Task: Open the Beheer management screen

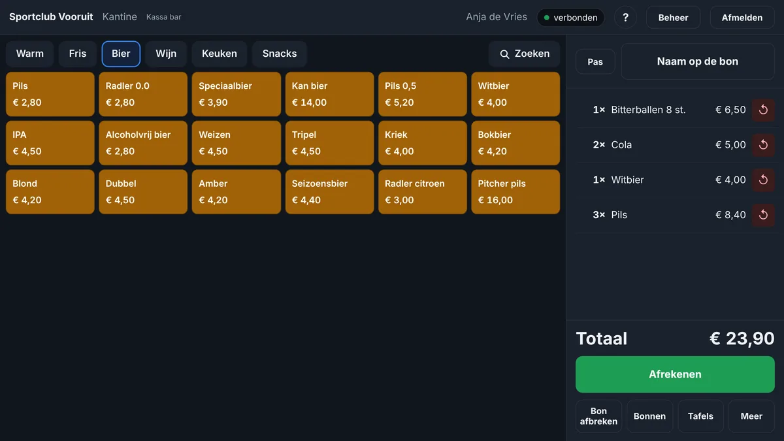Action: (673, 18)
